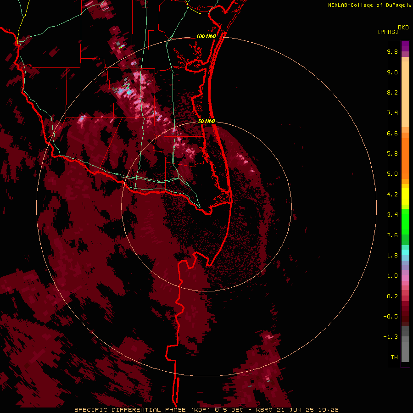Click the 5.8 value on the scale
413x413 pixels.
(392, 154)
